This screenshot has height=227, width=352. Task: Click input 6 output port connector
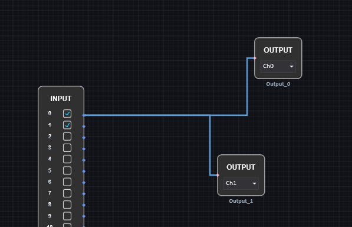(84, 183)
